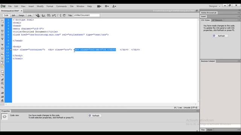Open the File menu
This screenshot has width=241, height=135.
pyautogui.click(x=10, y=6)
